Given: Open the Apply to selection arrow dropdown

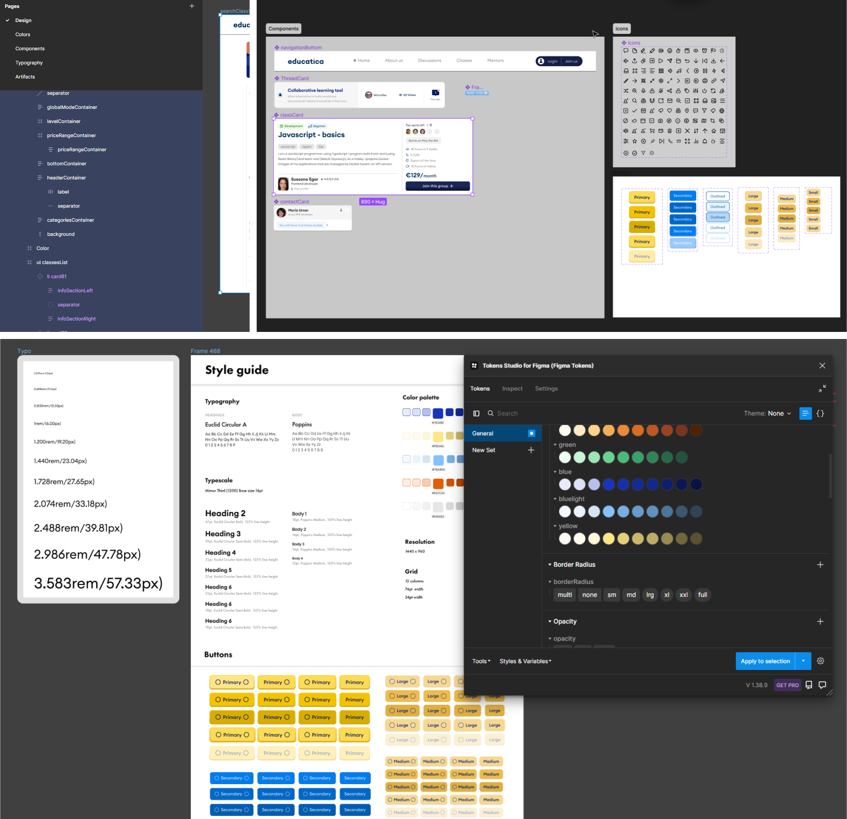Looking at the screenshot, I should [803, 661].
